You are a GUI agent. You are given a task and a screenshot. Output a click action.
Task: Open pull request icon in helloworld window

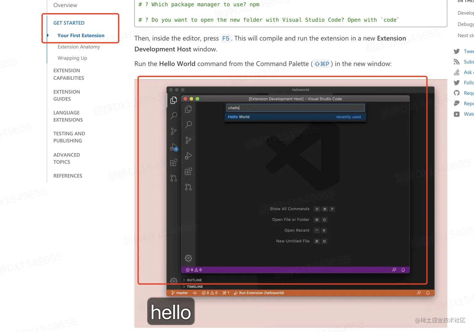[x=174, y=178]
